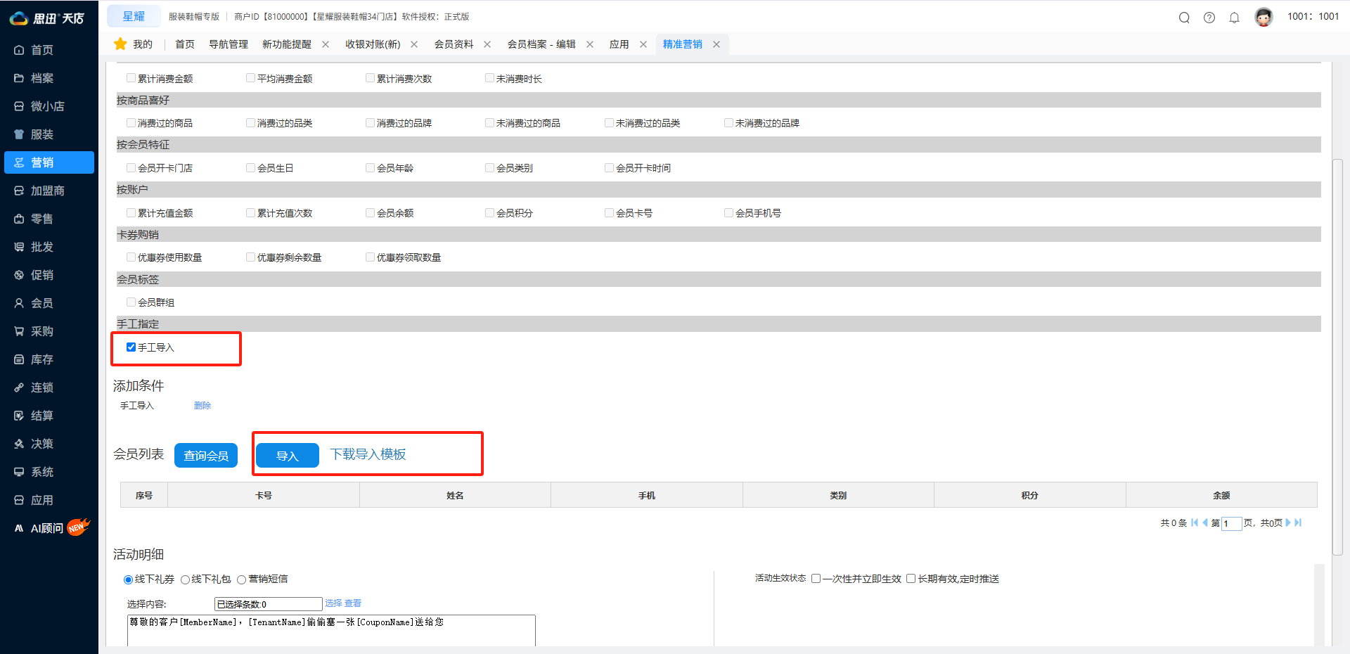Select the 营销短信 radio option
This screenshot has height=654, width=1350.
(x=242, y=579)
